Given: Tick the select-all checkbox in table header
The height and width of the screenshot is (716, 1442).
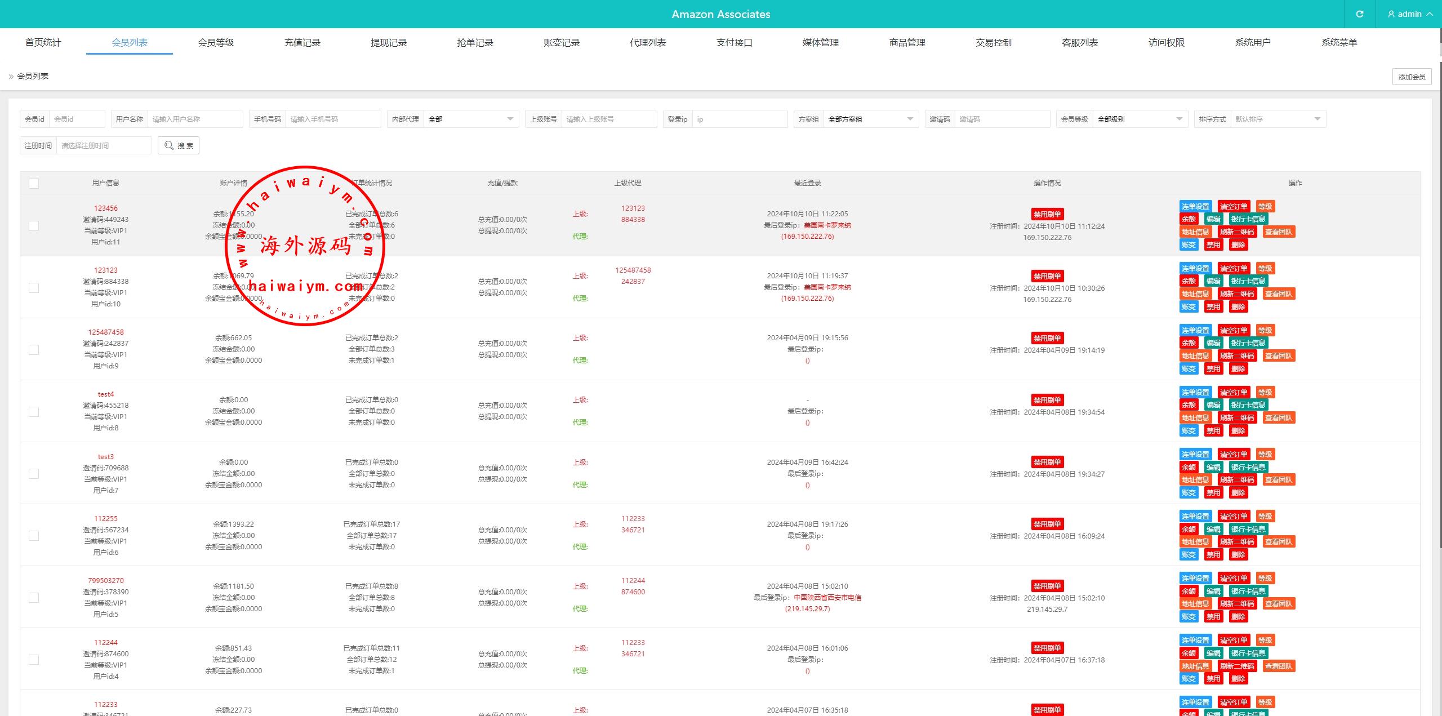Looking at the screenshot, I should (34, 183).
